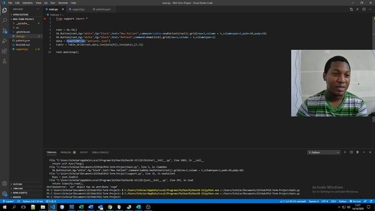
Task: Open the Selection menu
Action: pyautogui.click(x=28, y=3)
